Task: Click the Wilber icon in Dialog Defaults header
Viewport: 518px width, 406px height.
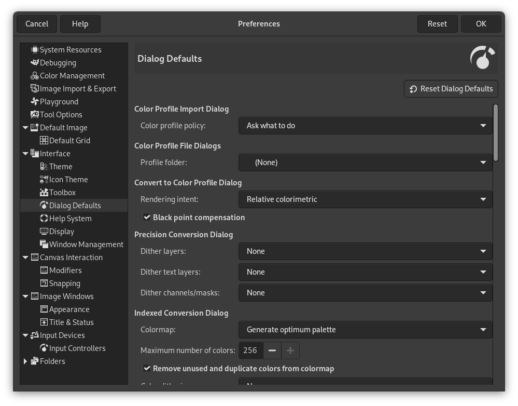Action: point(482,58)
